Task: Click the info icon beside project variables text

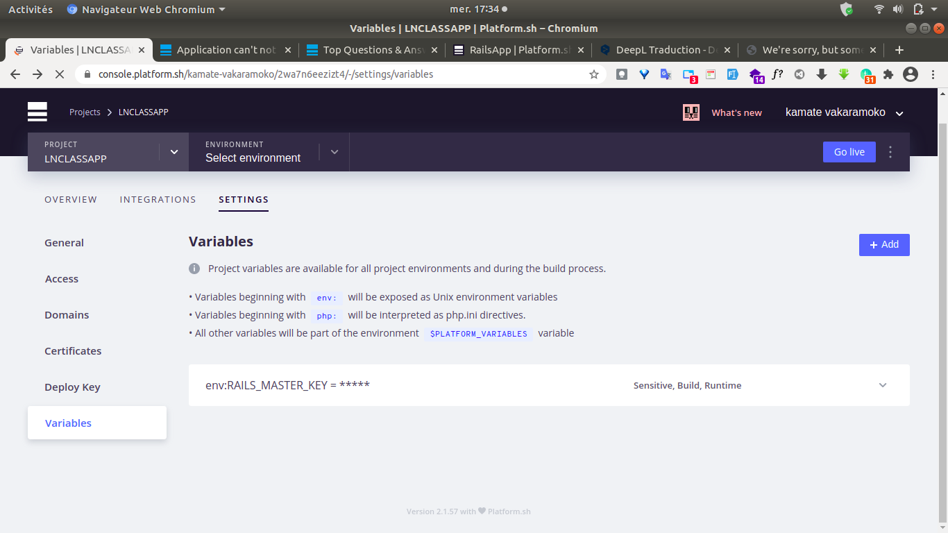Action: tap(194, 269)
